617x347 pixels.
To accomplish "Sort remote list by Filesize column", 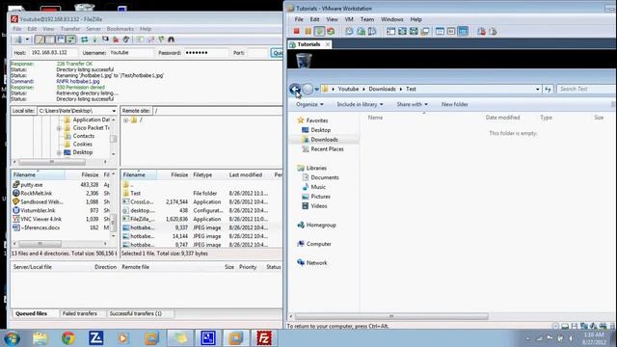I will click(179, 174).
